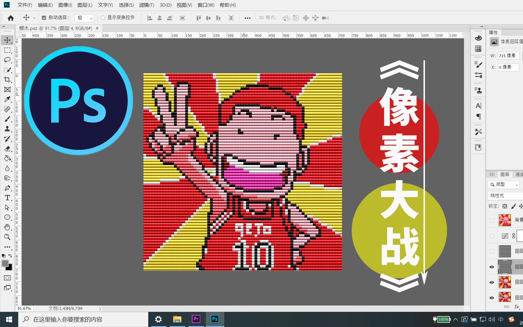
Task: Lock image pixels with brush icon
Action: pyautogui.click(x=513, y=206)
